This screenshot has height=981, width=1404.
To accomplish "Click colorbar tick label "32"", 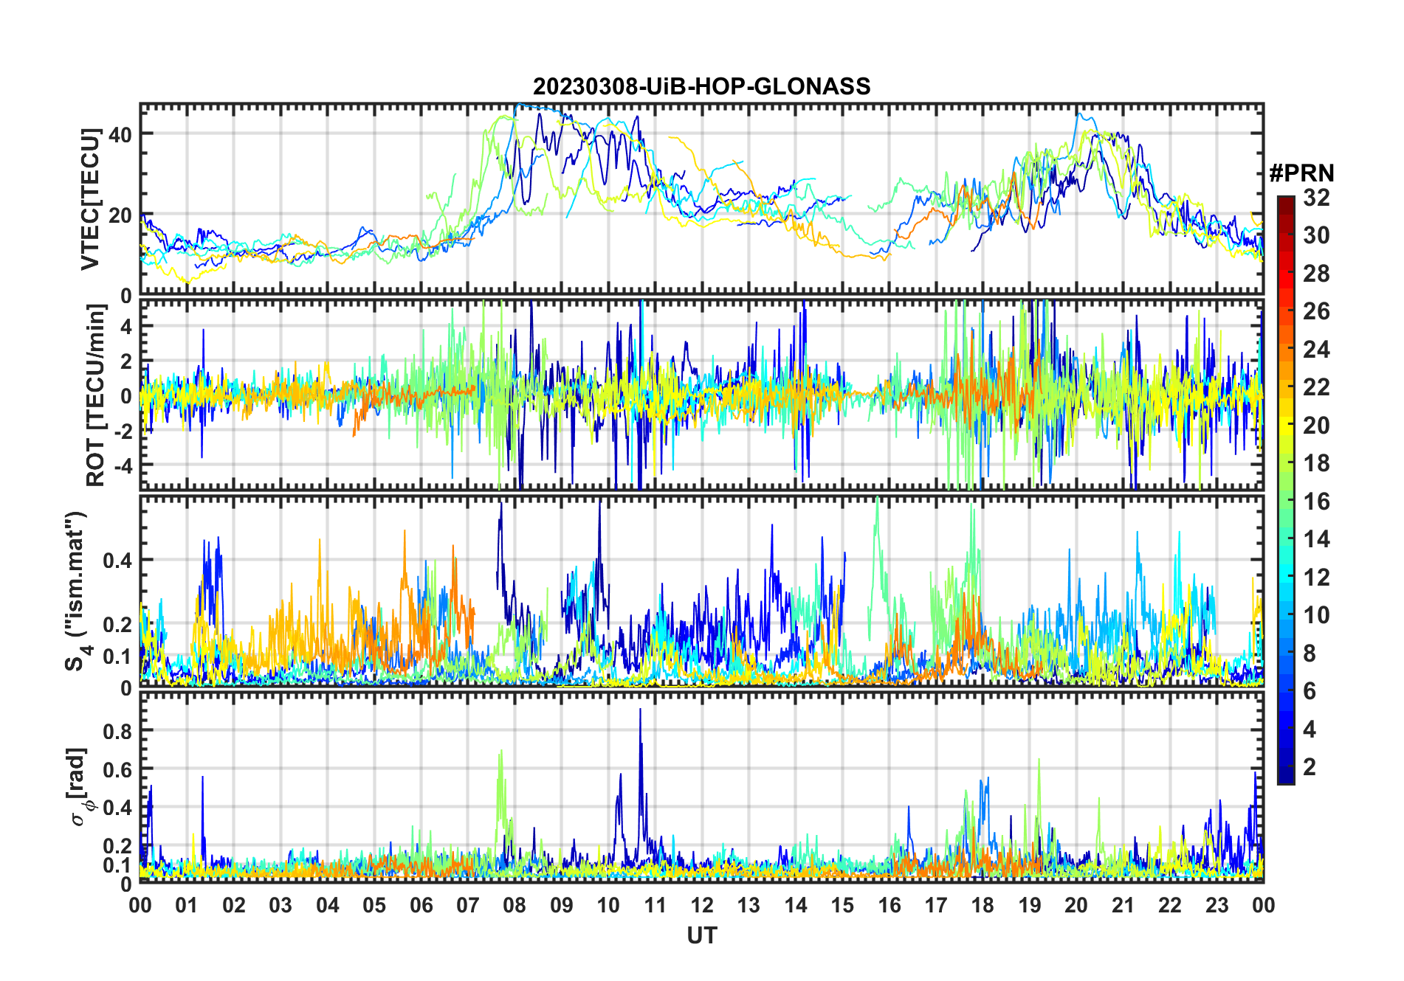I will (x=1316, y=197).
